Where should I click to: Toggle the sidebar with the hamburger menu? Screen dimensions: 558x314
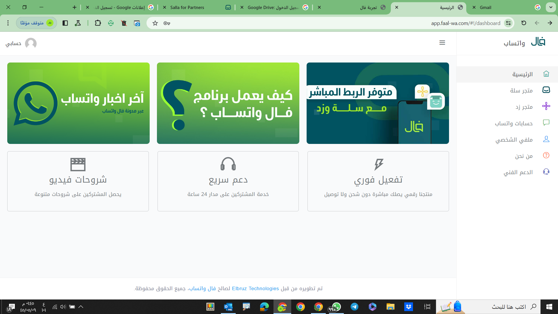442,43
